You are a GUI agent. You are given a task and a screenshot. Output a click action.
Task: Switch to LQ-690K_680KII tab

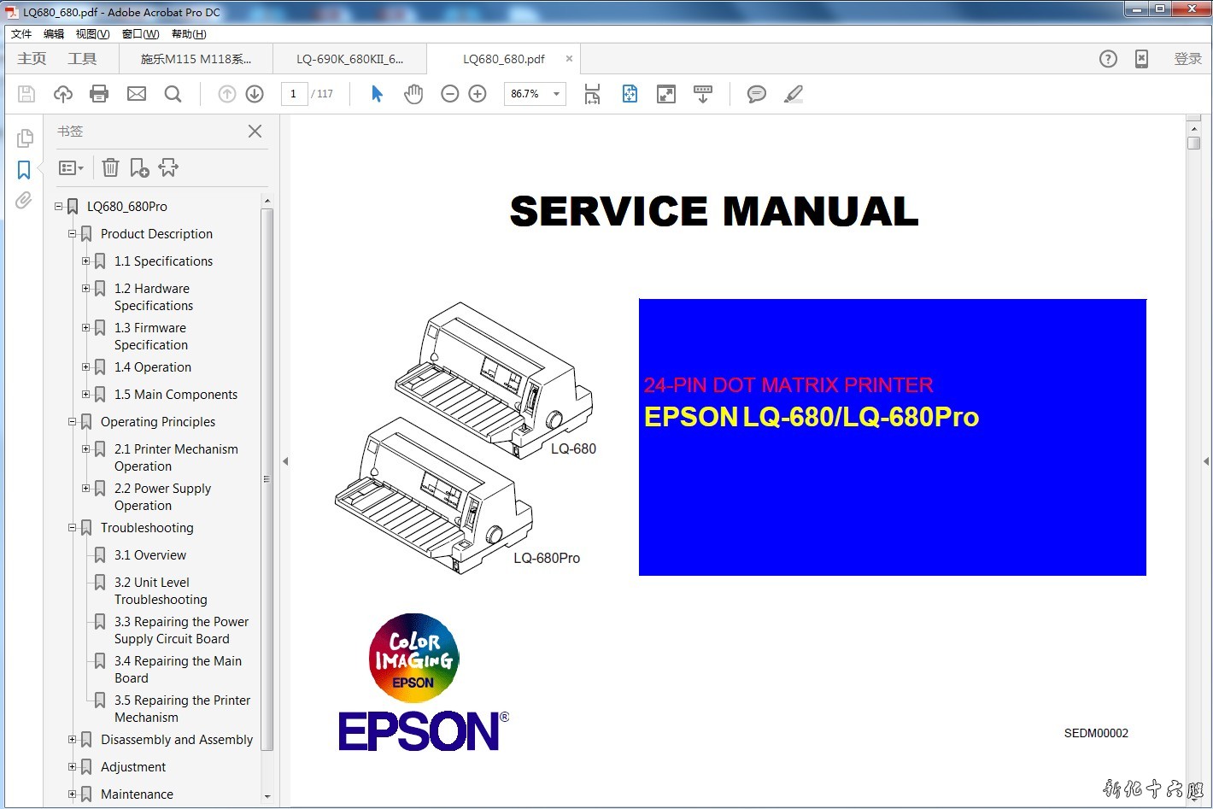coord(349,59)
